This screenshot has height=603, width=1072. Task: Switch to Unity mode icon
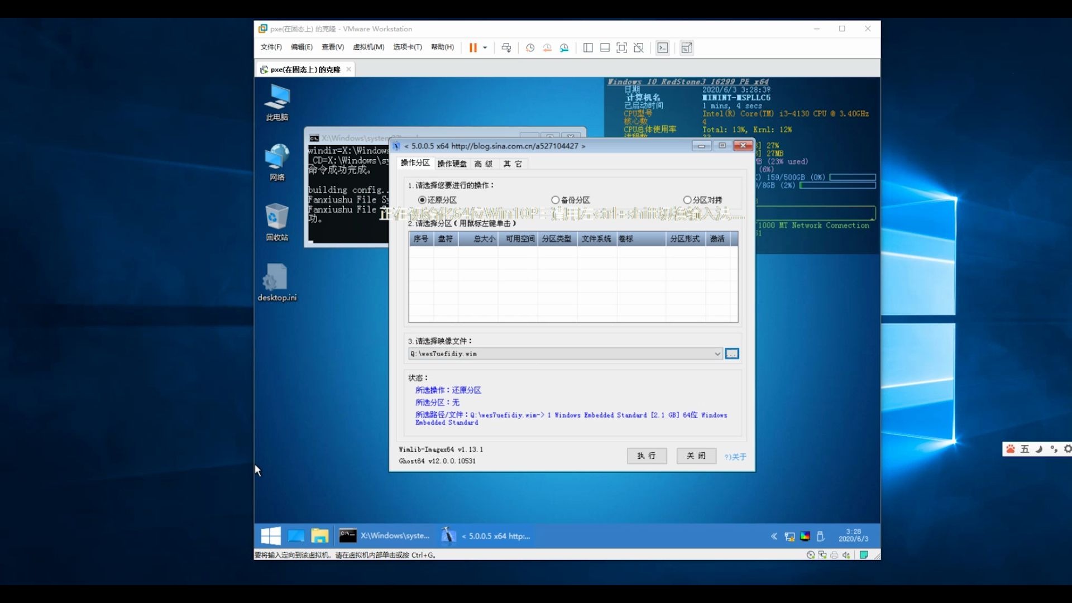(x=639, y=48)
